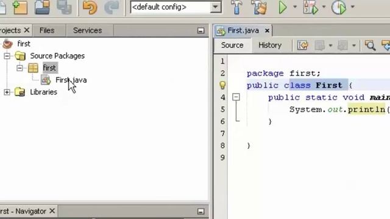This screenshot has height=219, width=390.
Task: Click the println call in code
Action: (x=366, y=109)
